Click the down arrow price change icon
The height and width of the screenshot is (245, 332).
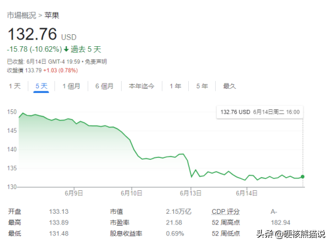pyautogui.click(x=67, y=49)
